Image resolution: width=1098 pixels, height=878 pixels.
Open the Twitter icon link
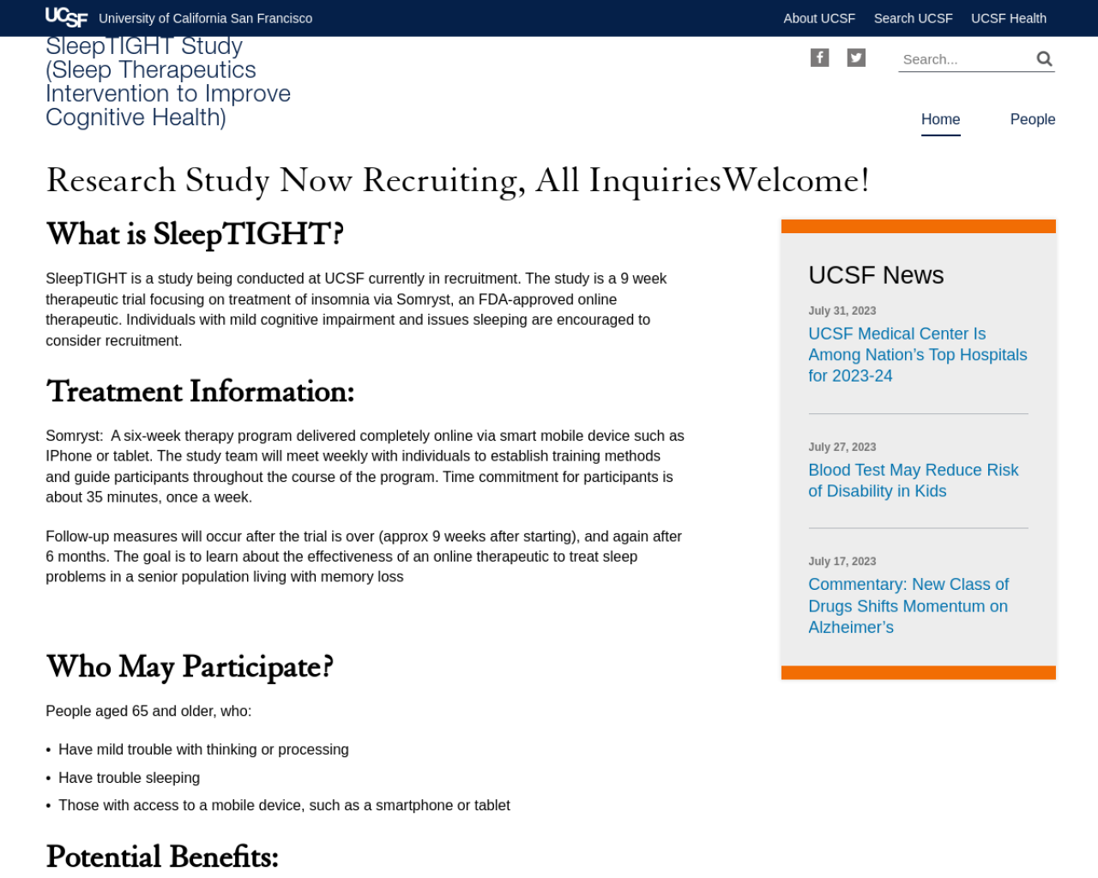click(856, 57)
